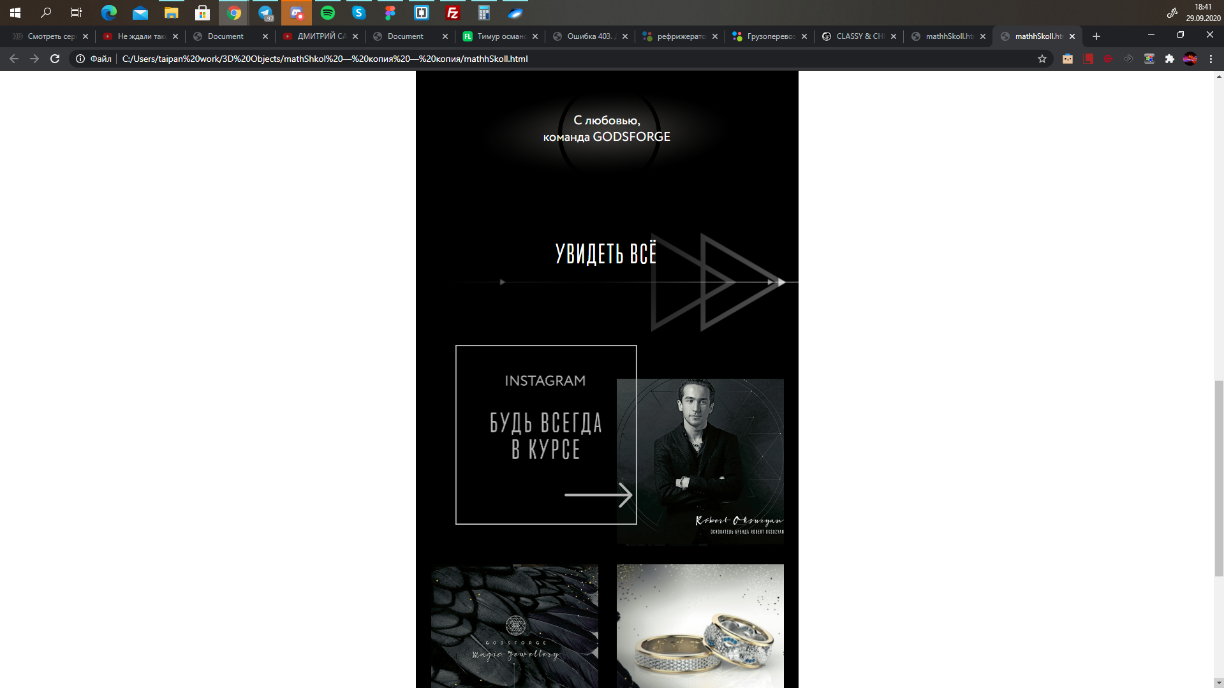Click the vertical scrollbar thumb
This screenshot has width=1224, height=688.
[1218, 478]
